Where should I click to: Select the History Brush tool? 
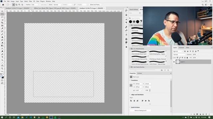[x=2, y=40]
